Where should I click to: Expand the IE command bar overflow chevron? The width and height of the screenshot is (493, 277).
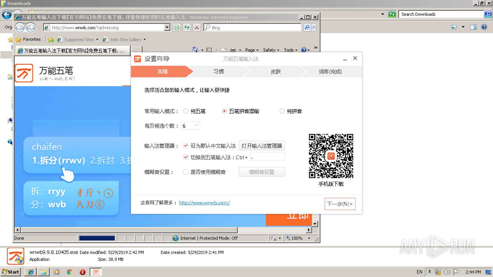click(315, 48)
